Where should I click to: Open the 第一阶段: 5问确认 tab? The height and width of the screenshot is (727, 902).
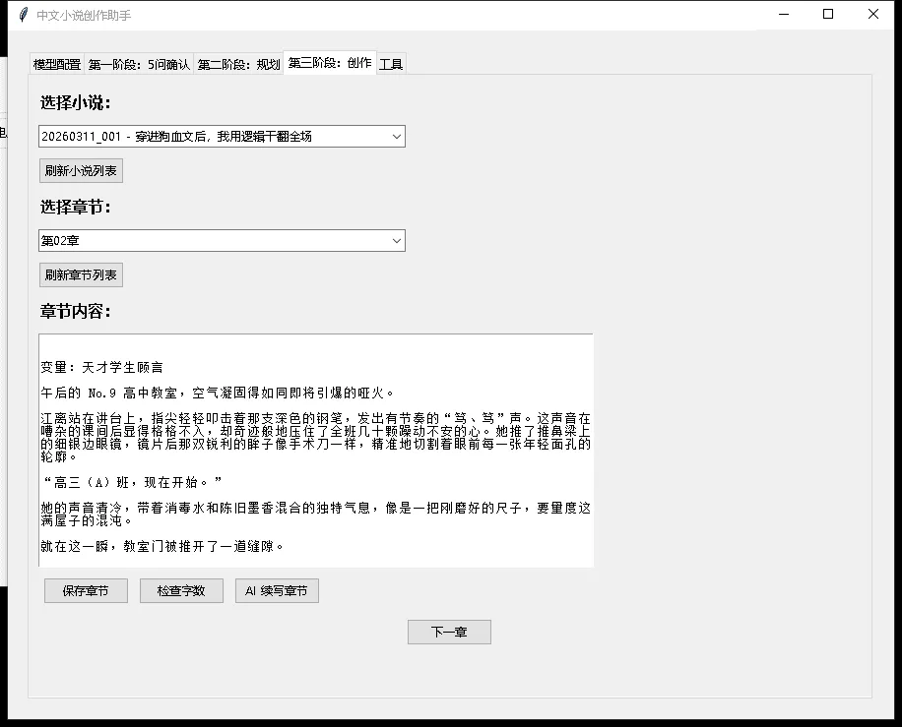(x=140, y=62)
